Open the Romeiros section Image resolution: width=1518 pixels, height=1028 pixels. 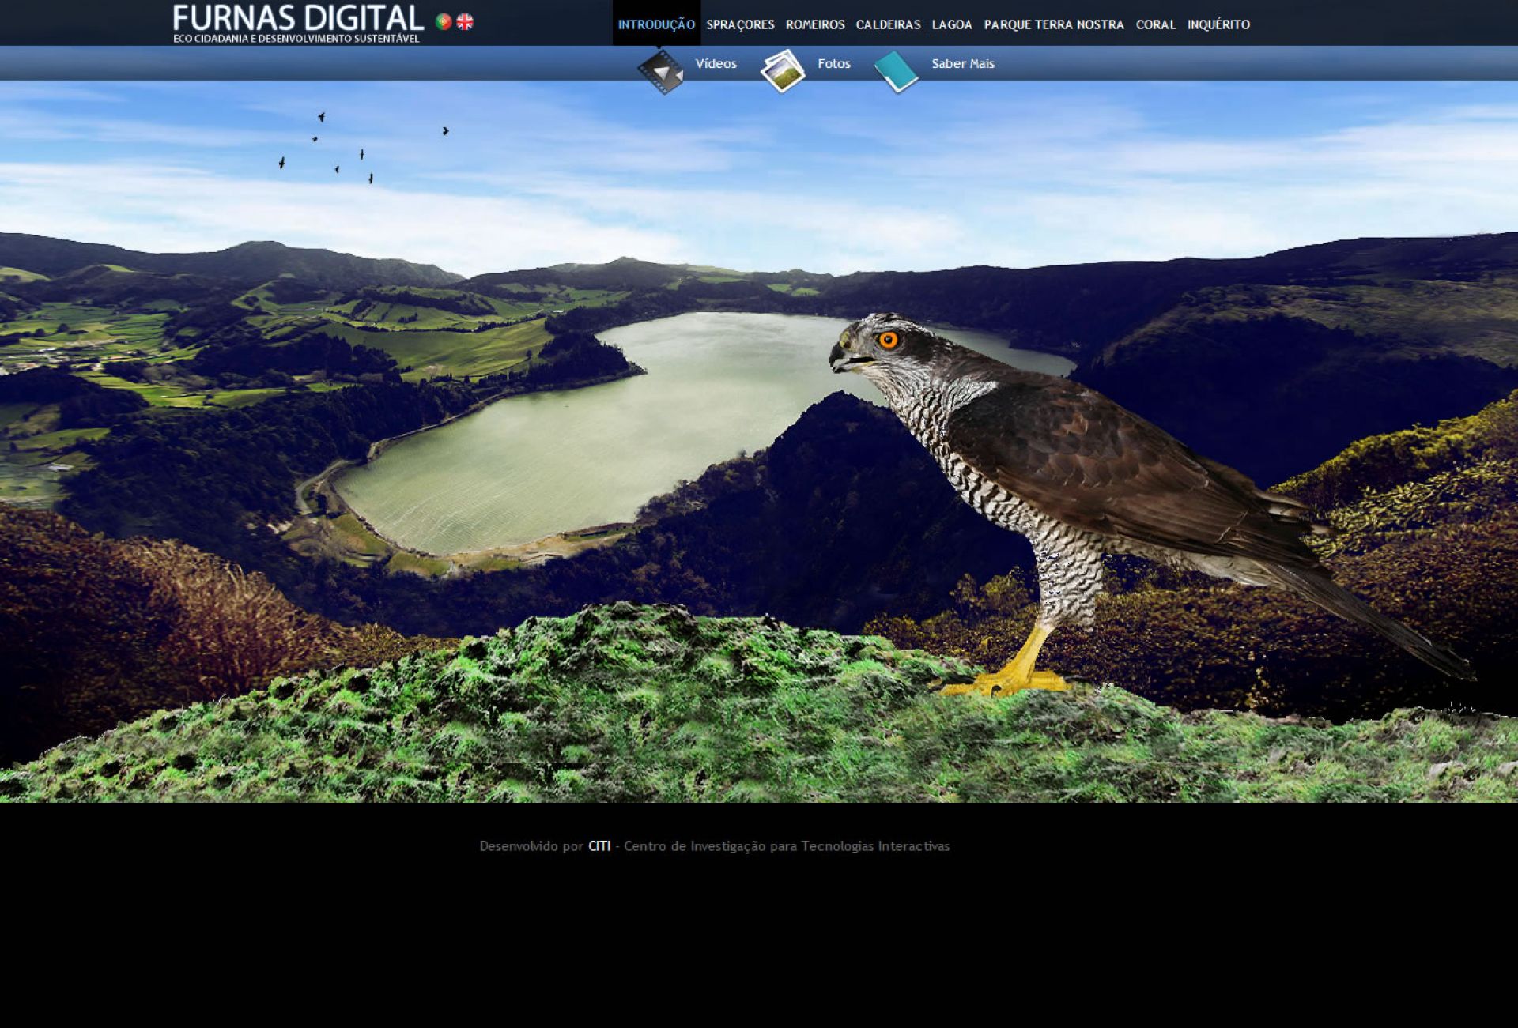tap(815, 24)
